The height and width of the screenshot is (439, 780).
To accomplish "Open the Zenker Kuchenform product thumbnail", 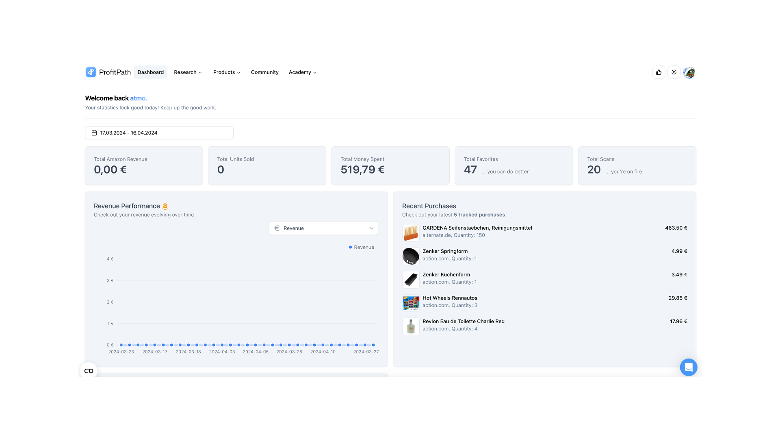I will point(411,279).
